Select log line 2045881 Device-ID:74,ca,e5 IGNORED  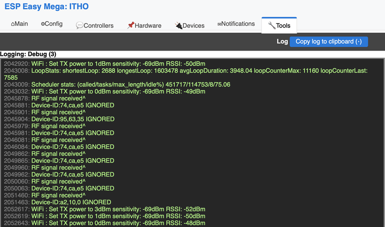click(x=59, y=105)
